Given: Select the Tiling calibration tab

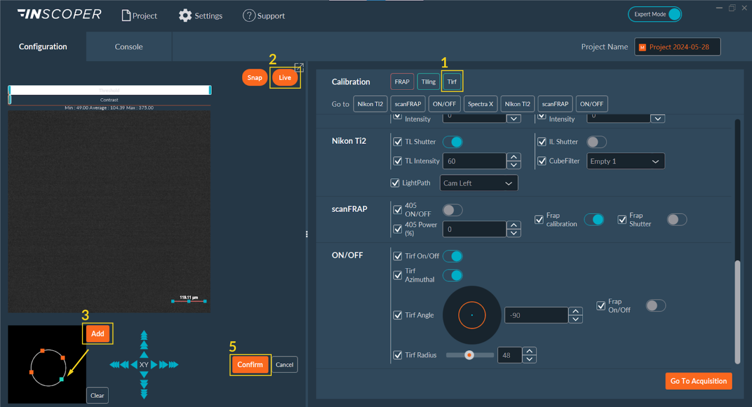Looking at the screenshot, I should pyautogui.click(x=428, y=82).
